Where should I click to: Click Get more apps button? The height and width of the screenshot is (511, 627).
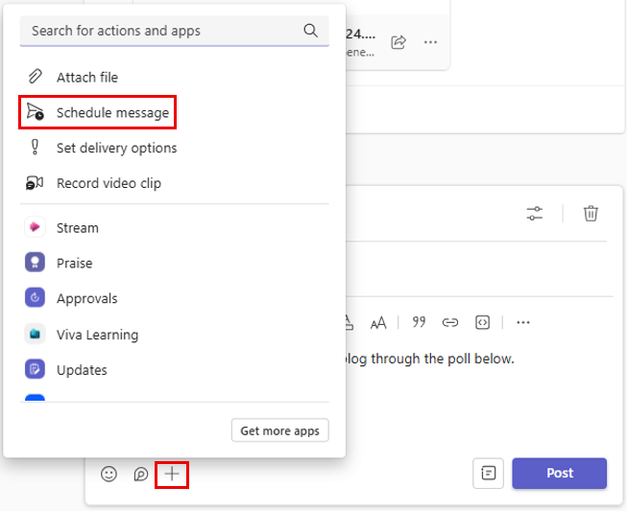(280, 430)
